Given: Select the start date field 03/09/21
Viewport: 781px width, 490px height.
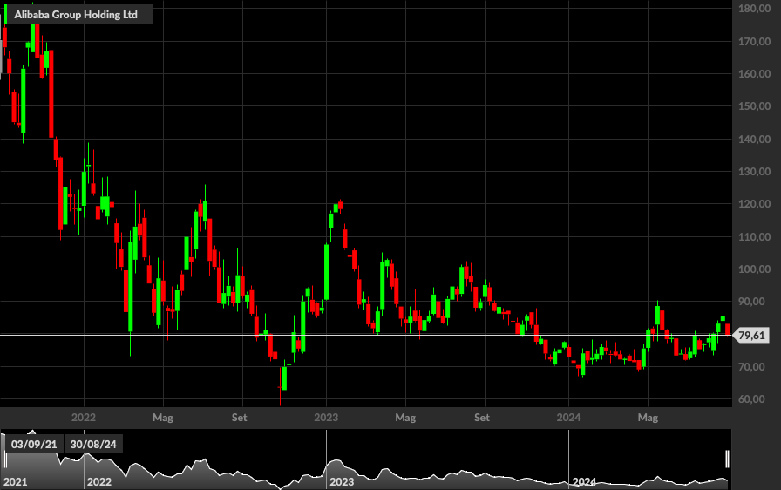Looking at the screenshot, I should pos(34,444).
